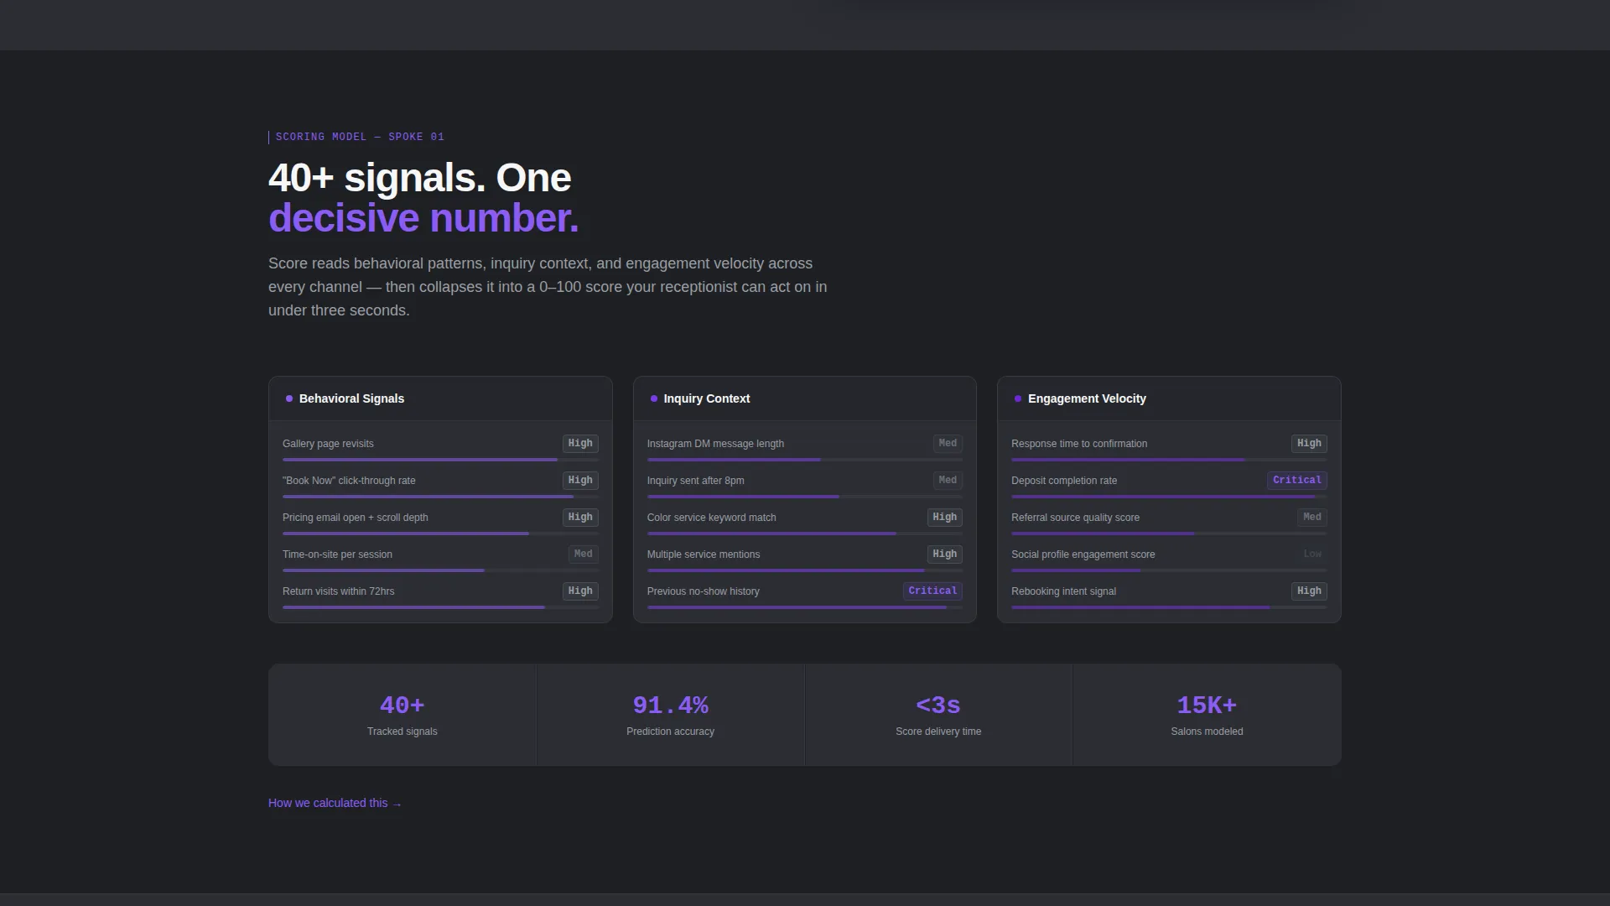Click the 91.4% Prediction accuracy value
This screenshot has width=1610, height=906.
[x=670, y=706]
